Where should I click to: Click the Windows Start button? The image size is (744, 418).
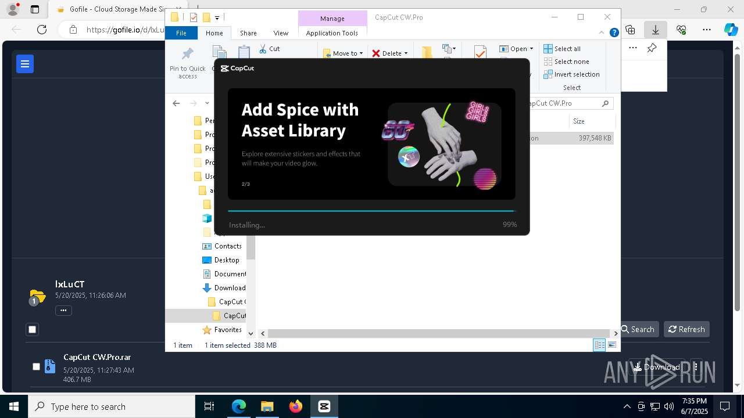coord(14,406)
